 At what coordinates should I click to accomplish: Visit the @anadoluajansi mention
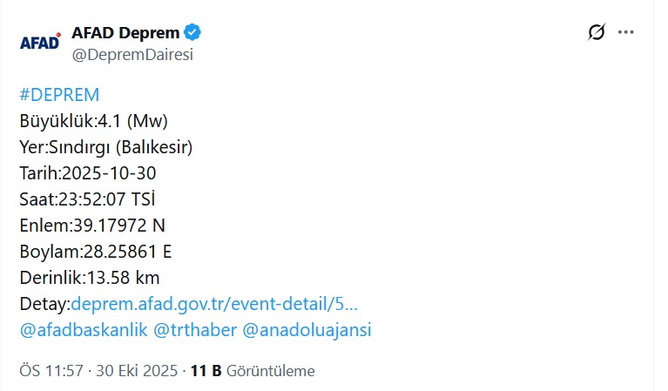click(306, 330)
